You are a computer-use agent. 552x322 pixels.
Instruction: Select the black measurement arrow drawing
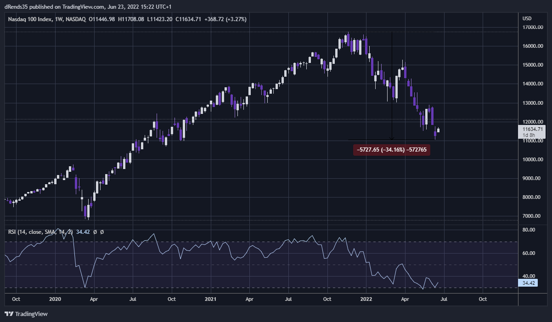tap(391, 86)
